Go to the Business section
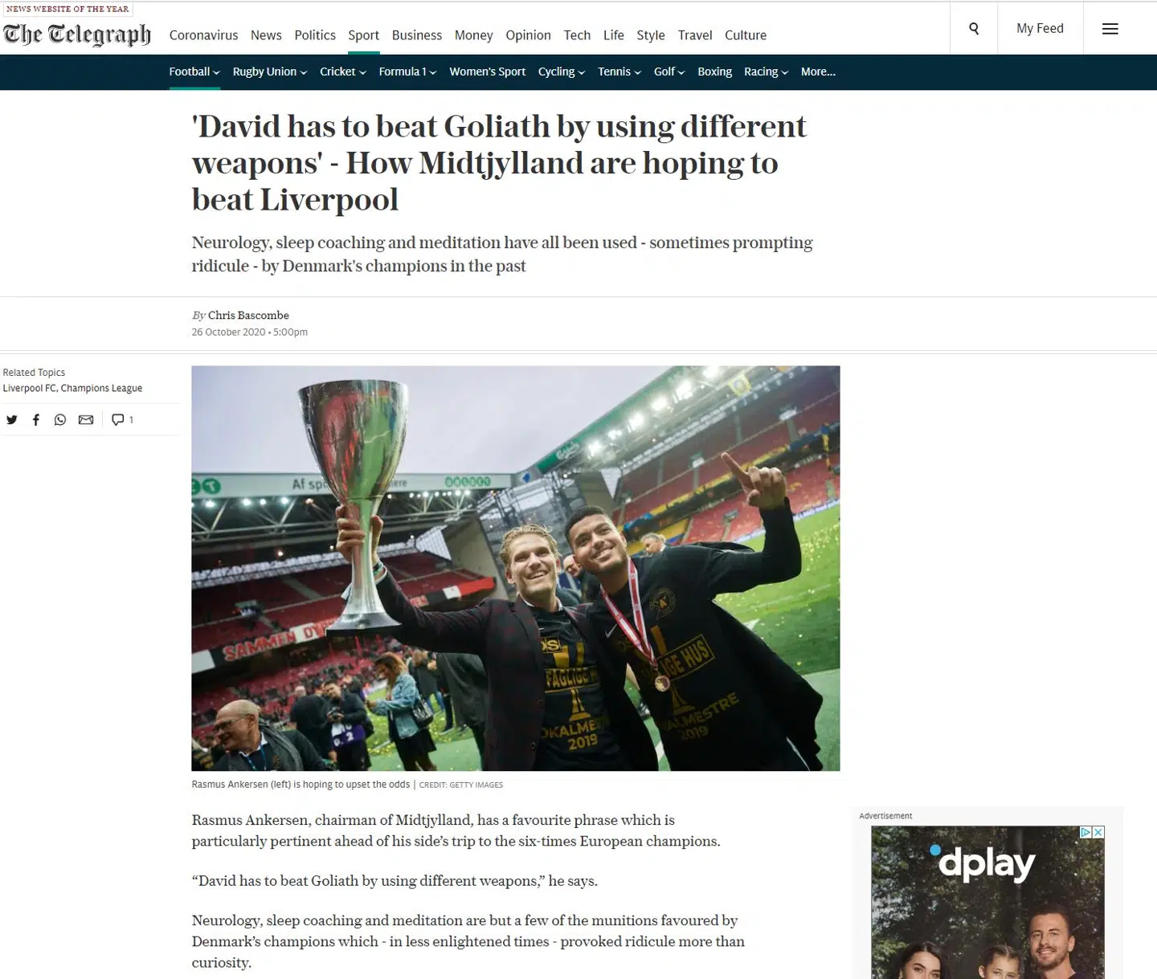1157x979 pixels. (417, 35)
